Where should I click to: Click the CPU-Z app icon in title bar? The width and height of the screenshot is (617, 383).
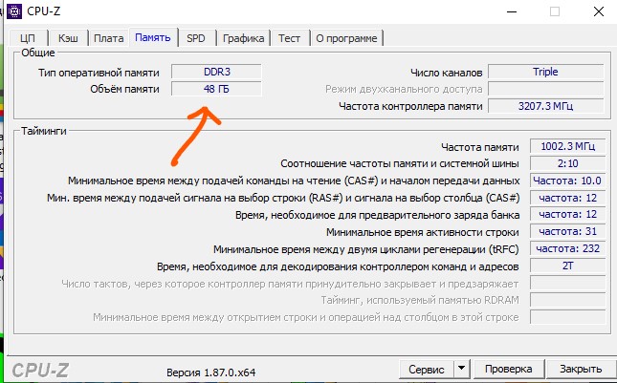coord(14,11)
